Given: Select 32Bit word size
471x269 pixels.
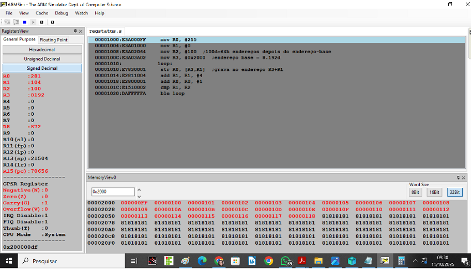Looking at the screenshot, I should click(453, 192).
